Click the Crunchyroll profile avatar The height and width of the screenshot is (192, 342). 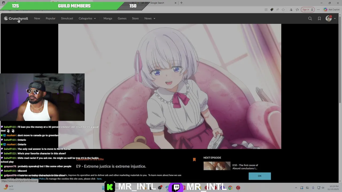click(329, 18)
